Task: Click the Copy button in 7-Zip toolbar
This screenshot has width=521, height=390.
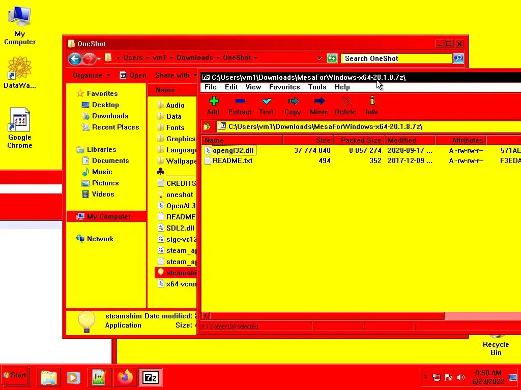Action: coord(293,106)
